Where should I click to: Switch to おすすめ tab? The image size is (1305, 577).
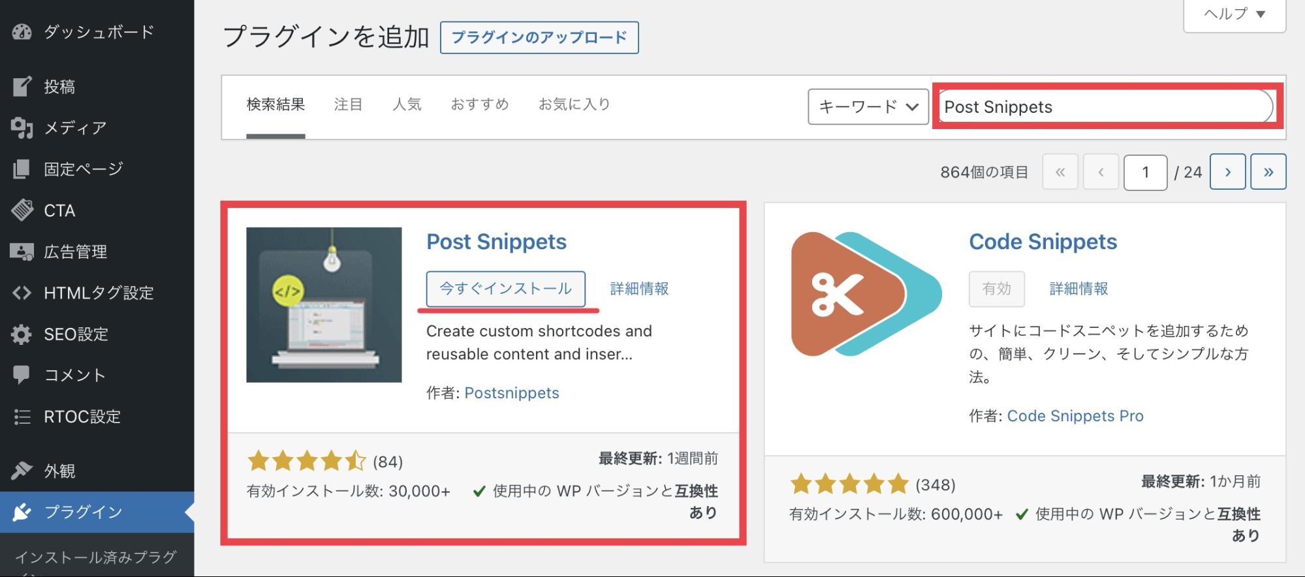[480, 104]
